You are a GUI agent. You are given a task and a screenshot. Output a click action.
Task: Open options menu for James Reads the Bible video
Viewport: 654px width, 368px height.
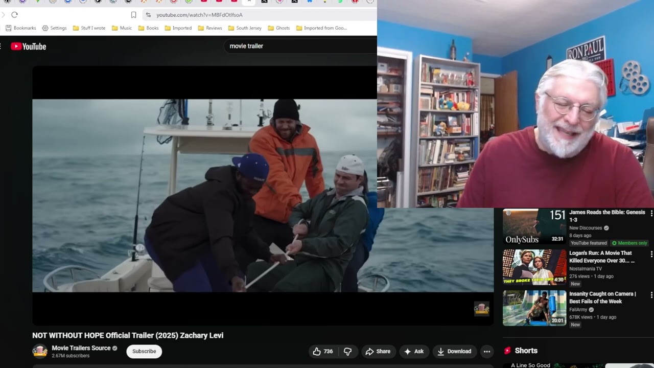pos(651,213)
